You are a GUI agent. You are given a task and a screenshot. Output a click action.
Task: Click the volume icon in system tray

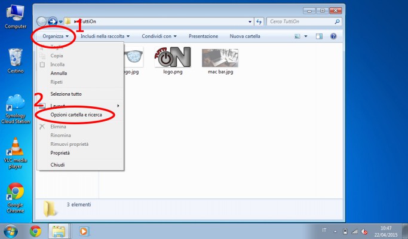pos(363,231)
